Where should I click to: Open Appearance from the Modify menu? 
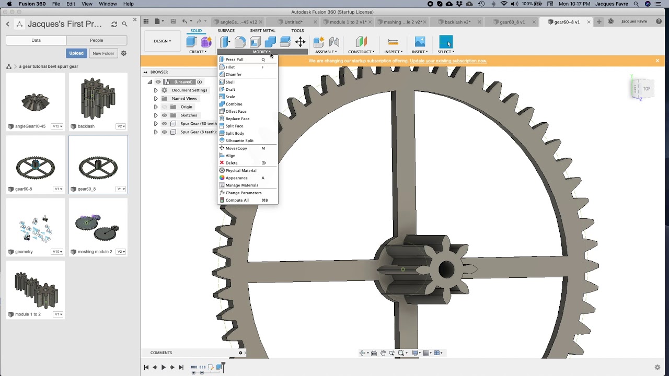coord(247,178)
